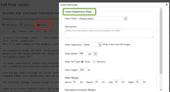Click the Add Form button

27,25
